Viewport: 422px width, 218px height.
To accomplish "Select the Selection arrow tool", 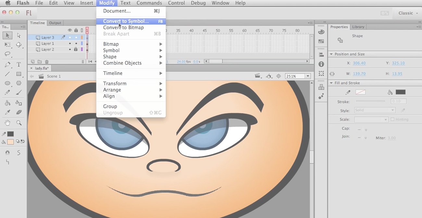I will pyautogui.click(x=7, y=35).
